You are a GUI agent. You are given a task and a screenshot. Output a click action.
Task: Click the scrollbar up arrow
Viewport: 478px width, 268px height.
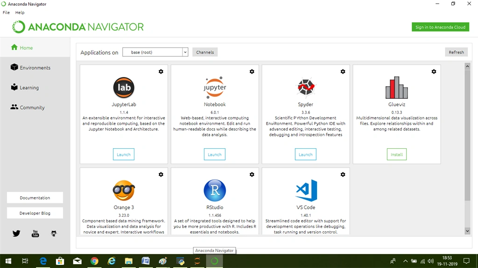pyautogui.click(x=467, y=66)
